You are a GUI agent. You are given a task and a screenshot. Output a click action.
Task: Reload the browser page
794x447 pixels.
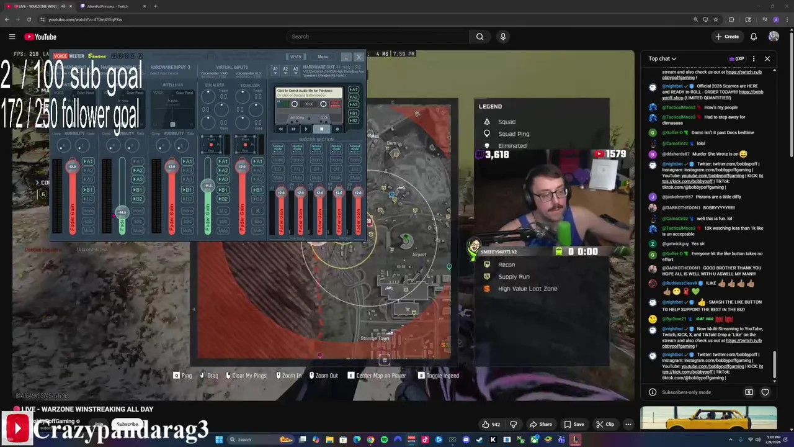(x=29, y=19)
